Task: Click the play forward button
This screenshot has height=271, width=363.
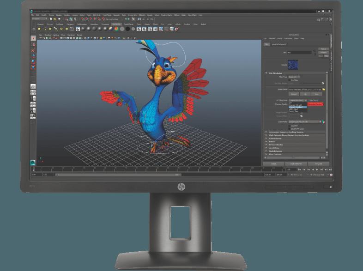Action: pyautogui.click(x=317, y=169)
